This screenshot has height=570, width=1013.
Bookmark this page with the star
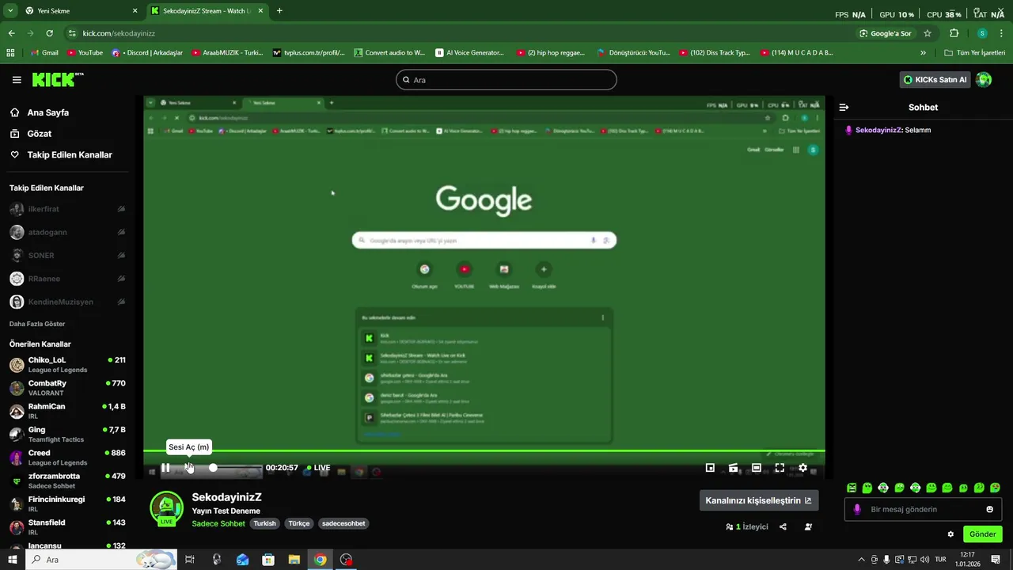click(x=928, y=33)
